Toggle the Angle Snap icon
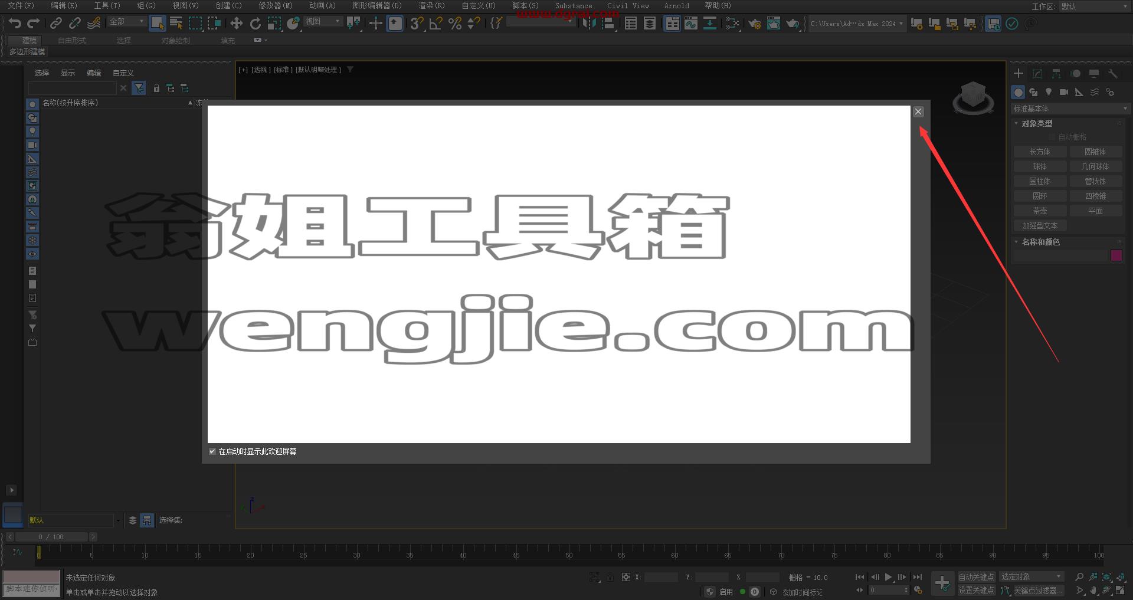The height and width of the screenshot is (600, 1133). coord(435,24)
